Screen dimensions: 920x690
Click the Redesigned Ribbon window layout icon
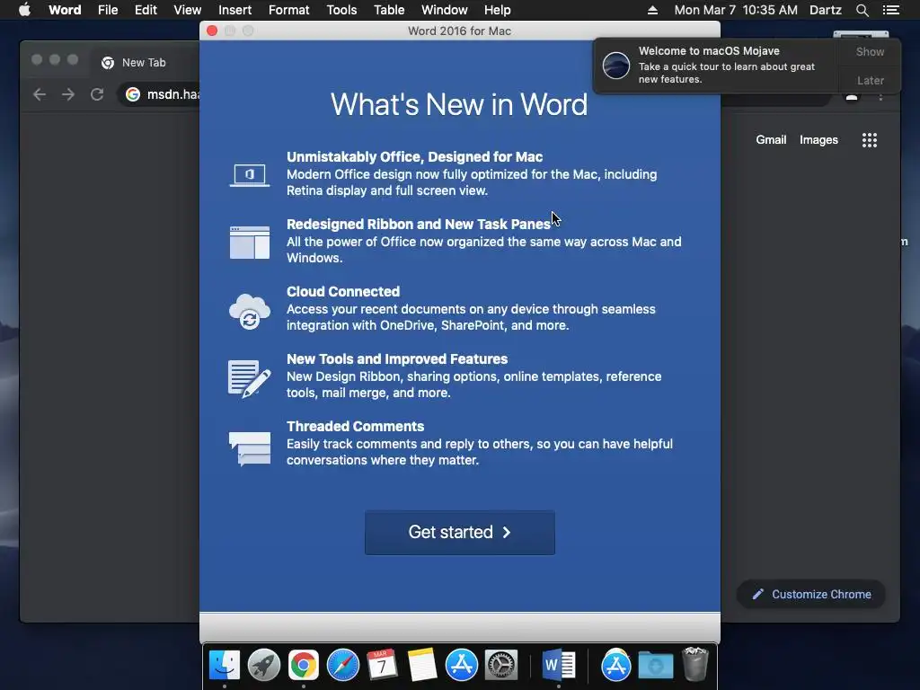pos(250,243)
